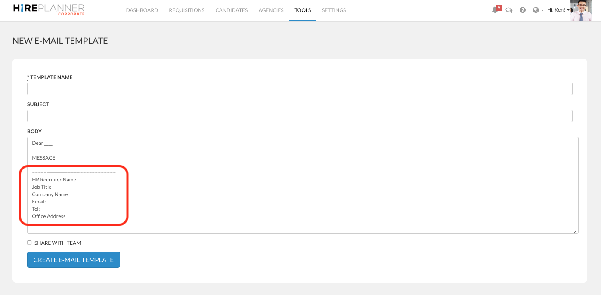Go to the Dashboard tab
Viewport: 601px width, 295px height.
pyautogui.click(x=142, y=10)
